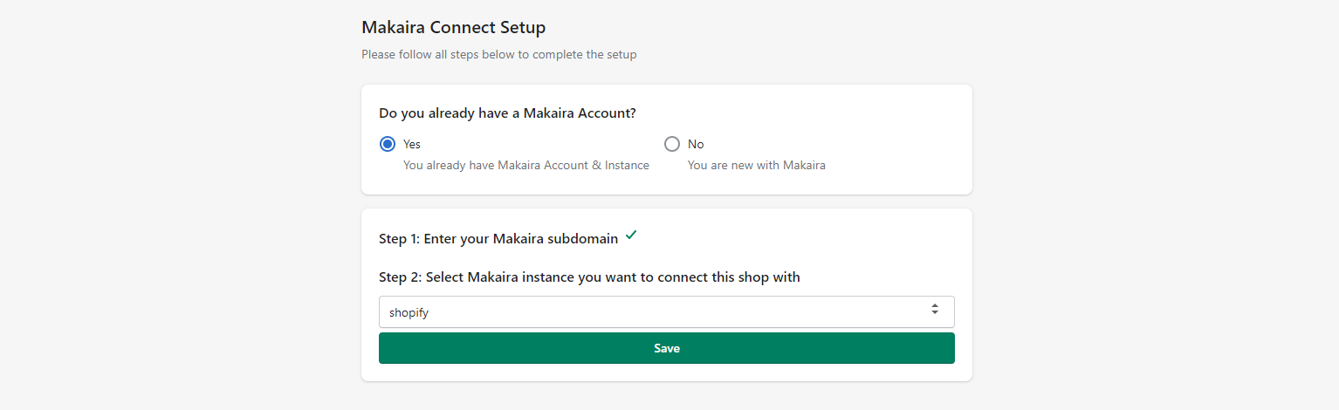The image size is (1339, 410).
Task: Click the "Makaira Connect Setup" page heading
Action: pos(453,27)
